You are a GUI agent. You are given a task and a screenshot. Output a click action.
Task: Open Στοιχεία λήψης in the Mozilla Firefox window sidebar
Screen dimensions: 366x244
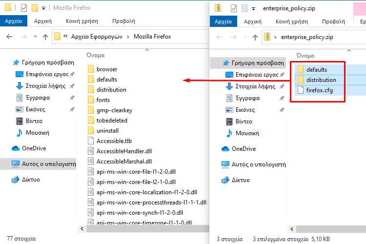coord(45,86)
